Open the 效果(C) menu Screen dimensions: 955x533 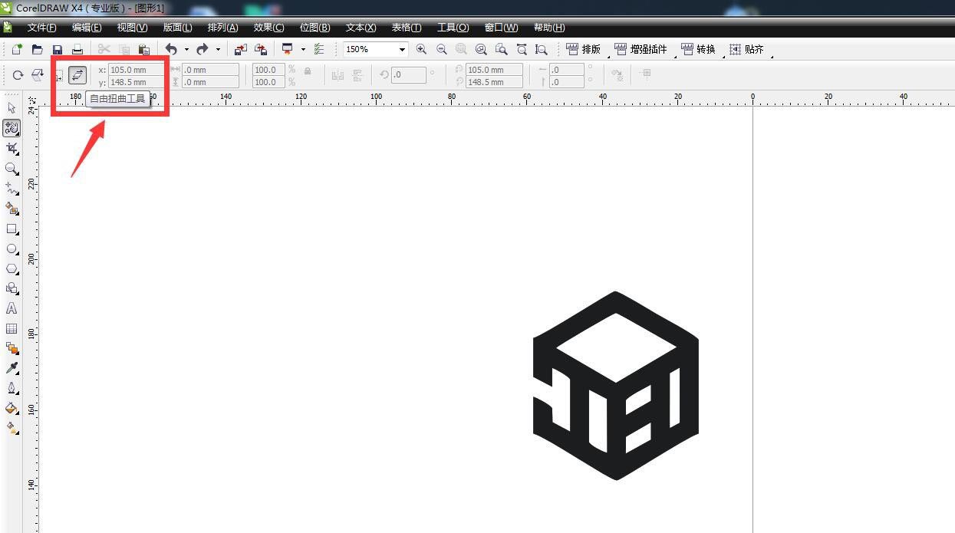268,28
